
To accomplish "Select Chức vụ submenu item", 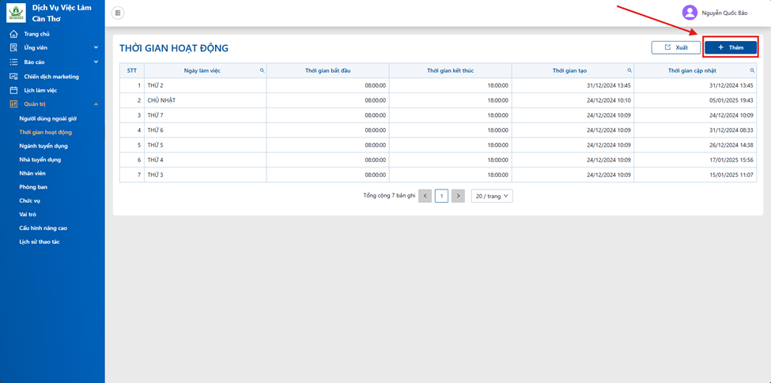I will click(x=29, y=201).
